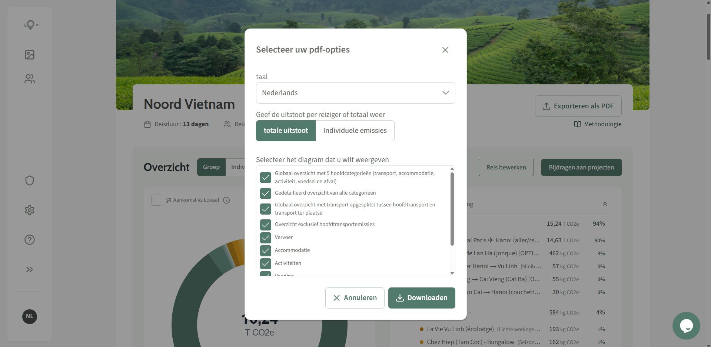The image size is (711, 347).
Task: Open the chat bubble widget
Action: coord(686,326)
